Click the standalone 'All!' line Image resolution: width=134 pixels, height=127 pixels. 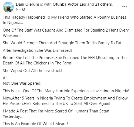coord(6,78)
